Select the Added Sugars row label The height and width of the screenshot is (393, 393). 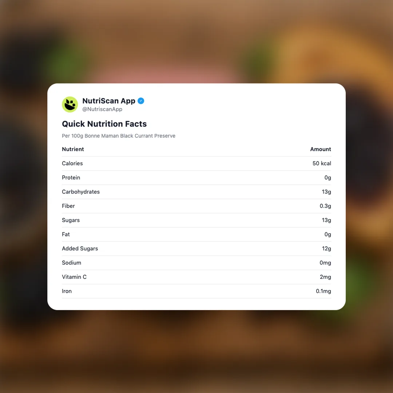click(80, 249)
